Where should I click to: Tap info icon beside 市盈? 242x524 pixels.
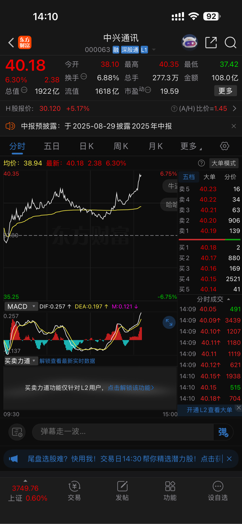click(148, 90)
